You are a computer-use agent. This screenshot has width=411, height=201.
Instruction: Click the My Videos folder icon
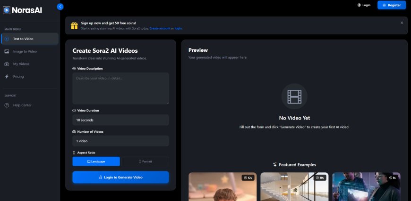click(x=7, y=64)
